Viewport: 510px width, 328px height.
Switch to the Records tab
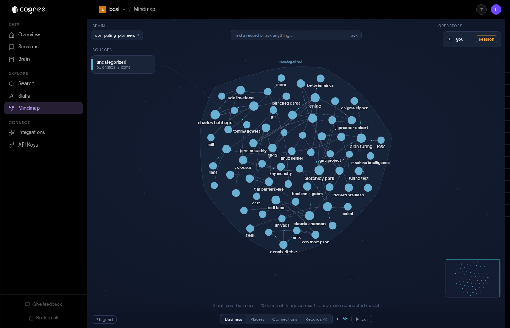click(316, 319)
